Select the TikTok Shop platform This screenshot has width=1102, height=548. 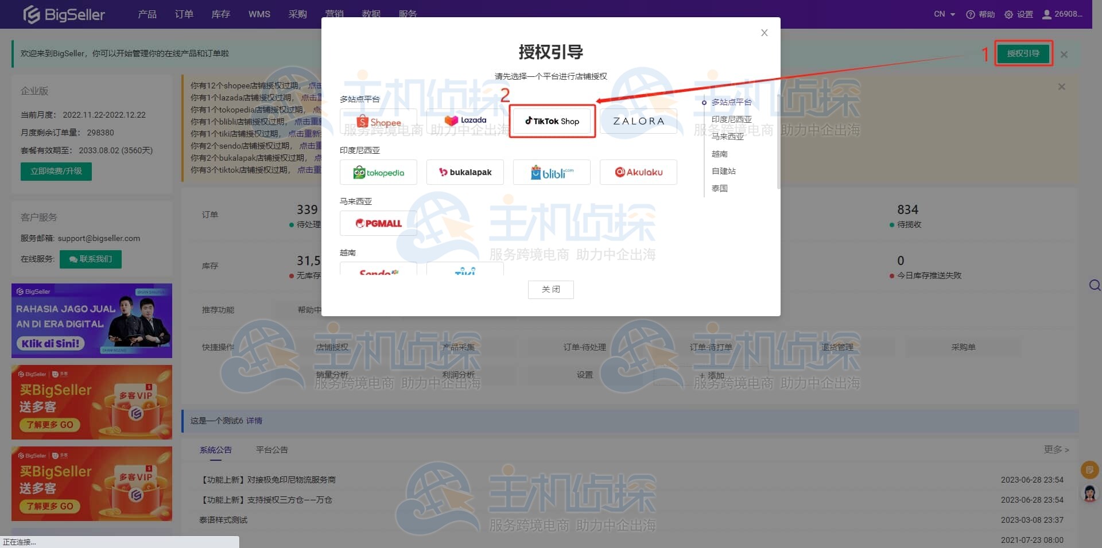click(x=551, y=121)
